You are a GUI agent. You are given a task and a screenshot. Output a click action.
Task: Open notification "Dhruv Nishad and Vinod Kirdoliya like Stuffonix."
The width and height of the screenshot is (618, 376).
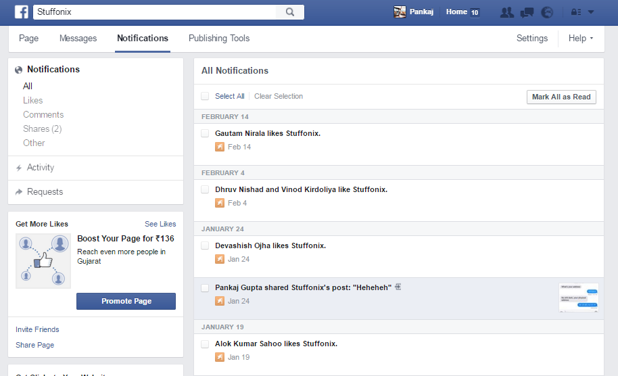click(301, 189)
